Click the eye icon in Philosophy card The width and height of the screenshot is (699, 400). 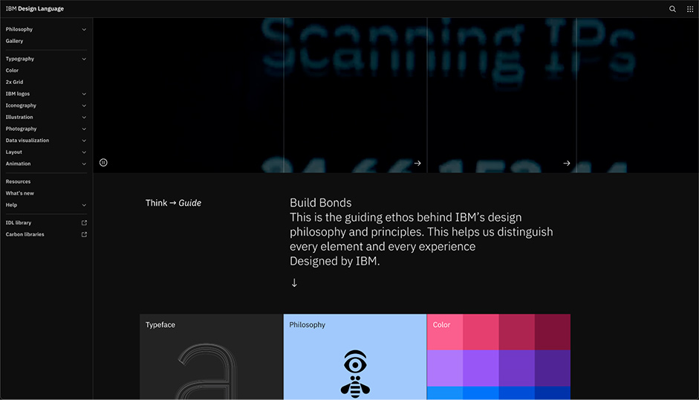(x=355, y=361)
